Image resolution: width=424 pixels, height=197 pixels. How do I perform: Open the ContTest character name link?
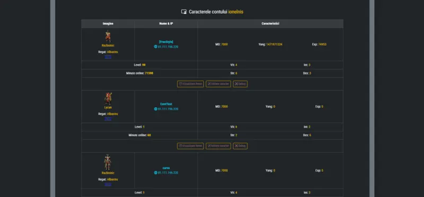(166, 104)
